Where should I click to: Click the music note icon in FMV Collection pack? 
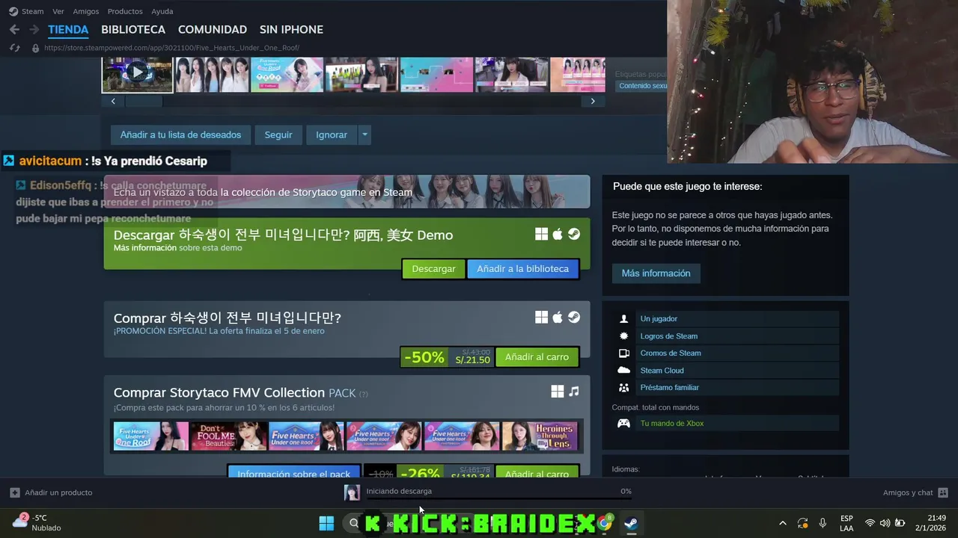pyautogui.click(x=574, y=392)
